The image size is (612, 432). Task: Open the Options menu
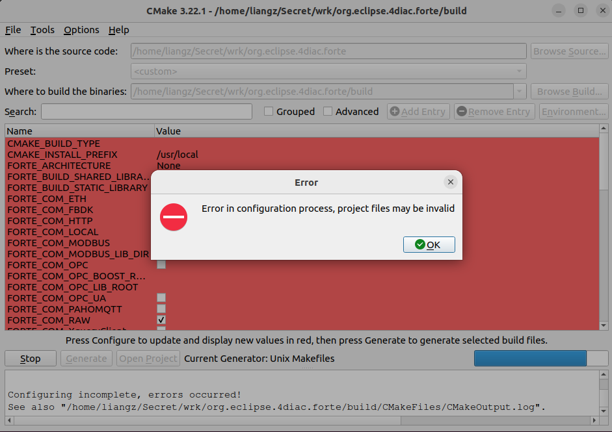point(81,30)
